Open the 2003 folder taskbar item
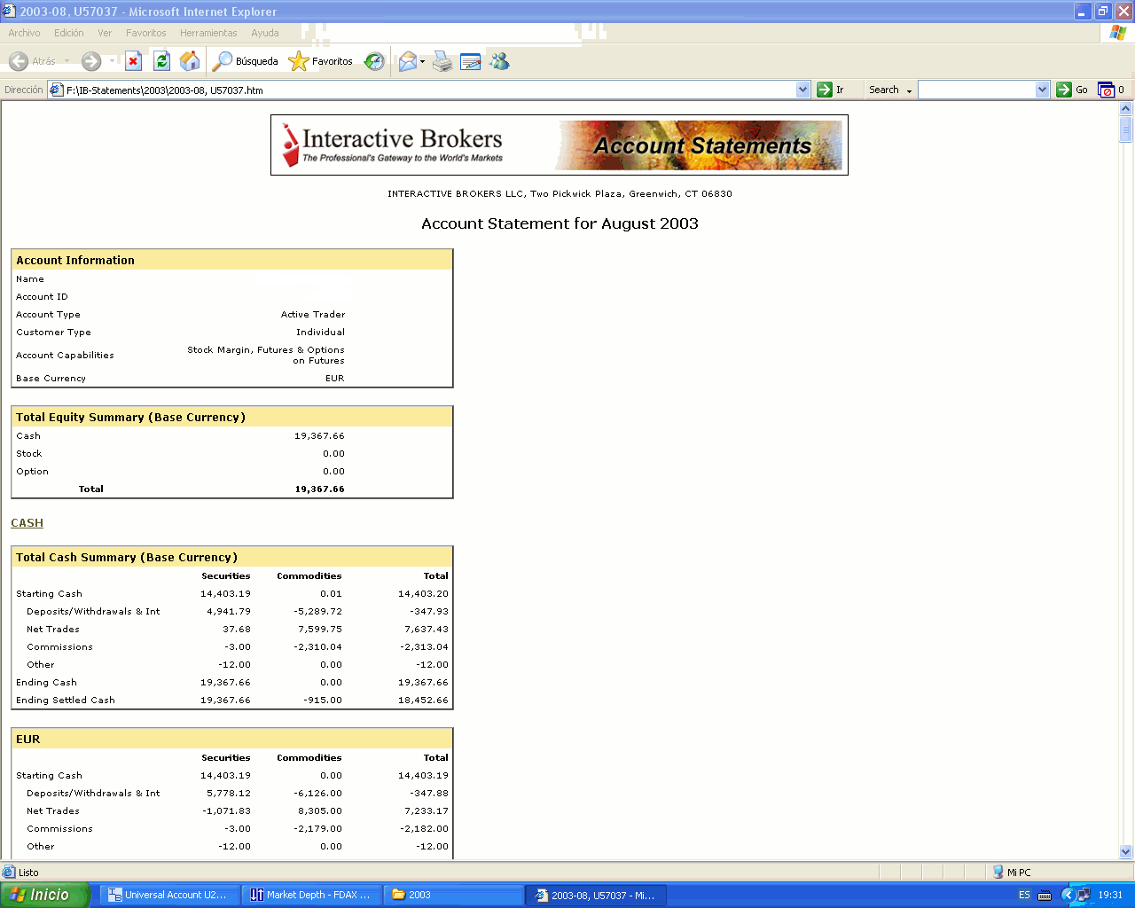 [x=453, y=895]
